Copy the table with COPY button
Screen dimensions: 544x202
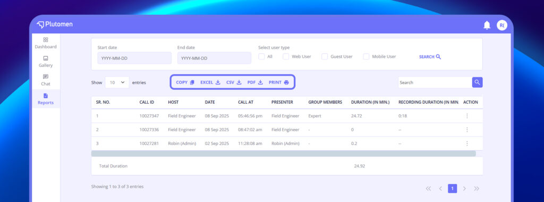click(185, 82)
